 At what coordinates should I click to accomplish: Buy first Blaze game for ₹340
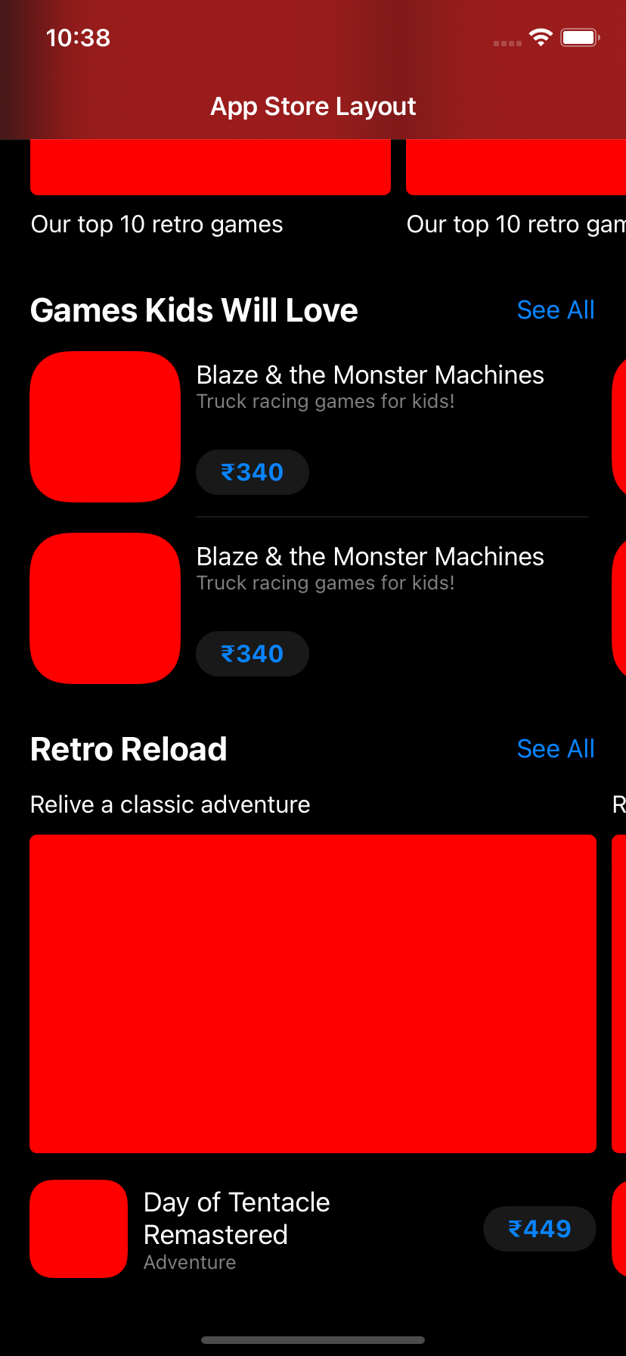(x=253, y=472)
